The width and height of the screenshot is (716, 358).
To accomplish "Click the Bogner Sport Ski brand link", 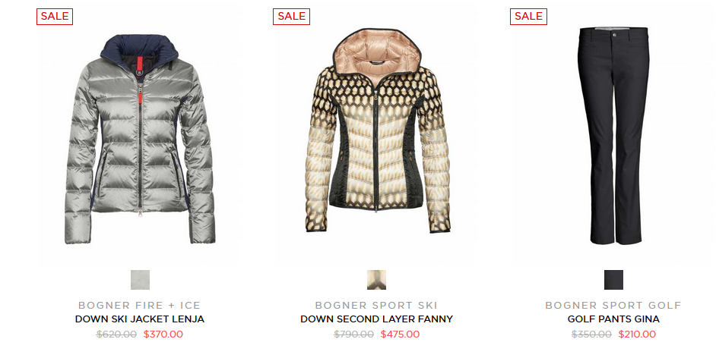I will pos(376,305).
